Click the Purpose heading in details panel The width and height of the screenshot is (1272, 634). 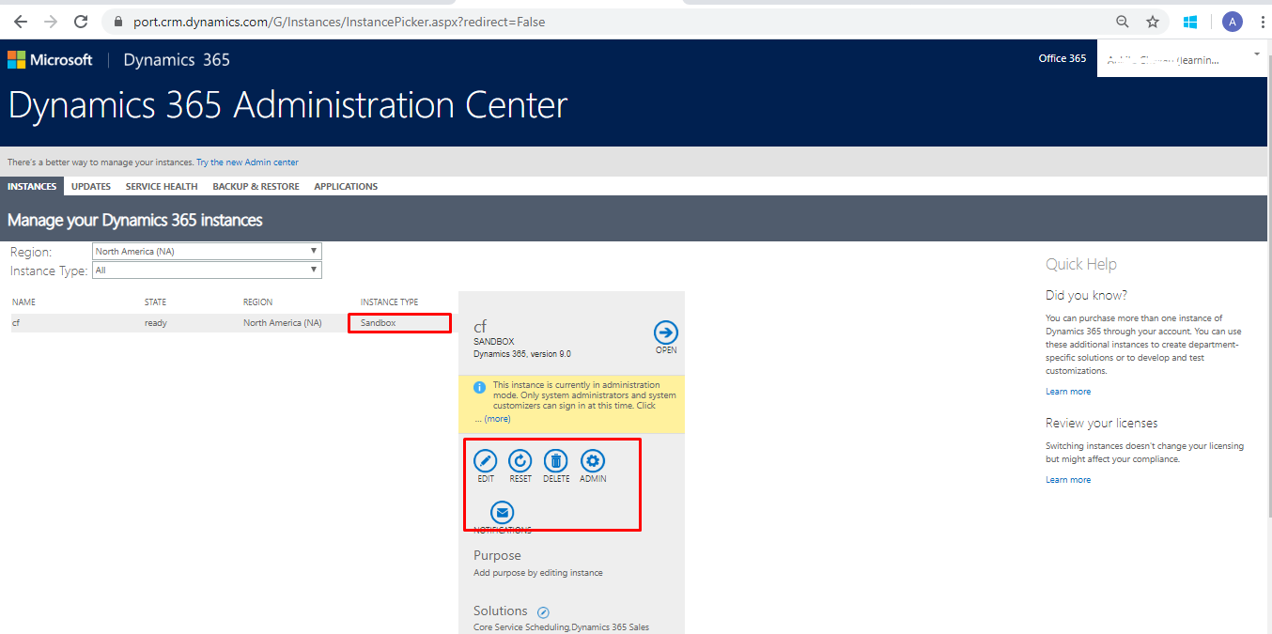pyautogui.click(x=497, y=555)
